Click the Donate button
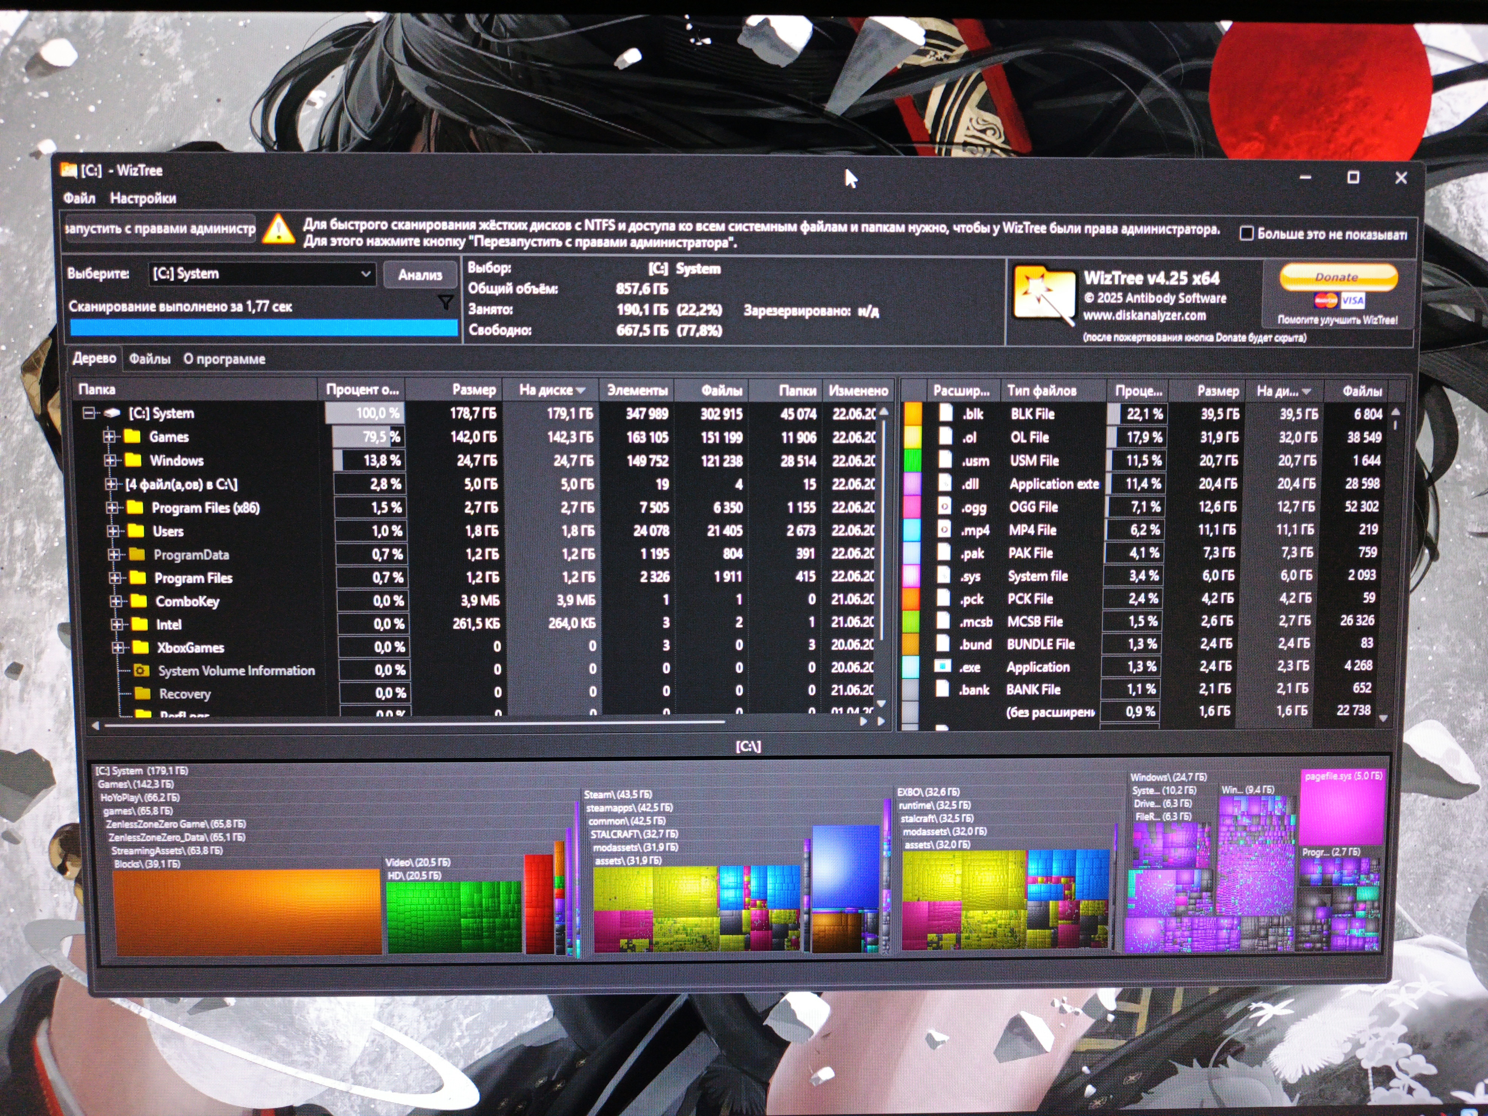Viewport: 1488px width, 1116px height. pos(1338,276)
